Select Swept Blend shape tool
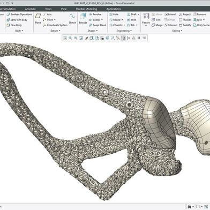Image resolution: width=210 pixels, height=210 pixels. coord(97,25)
